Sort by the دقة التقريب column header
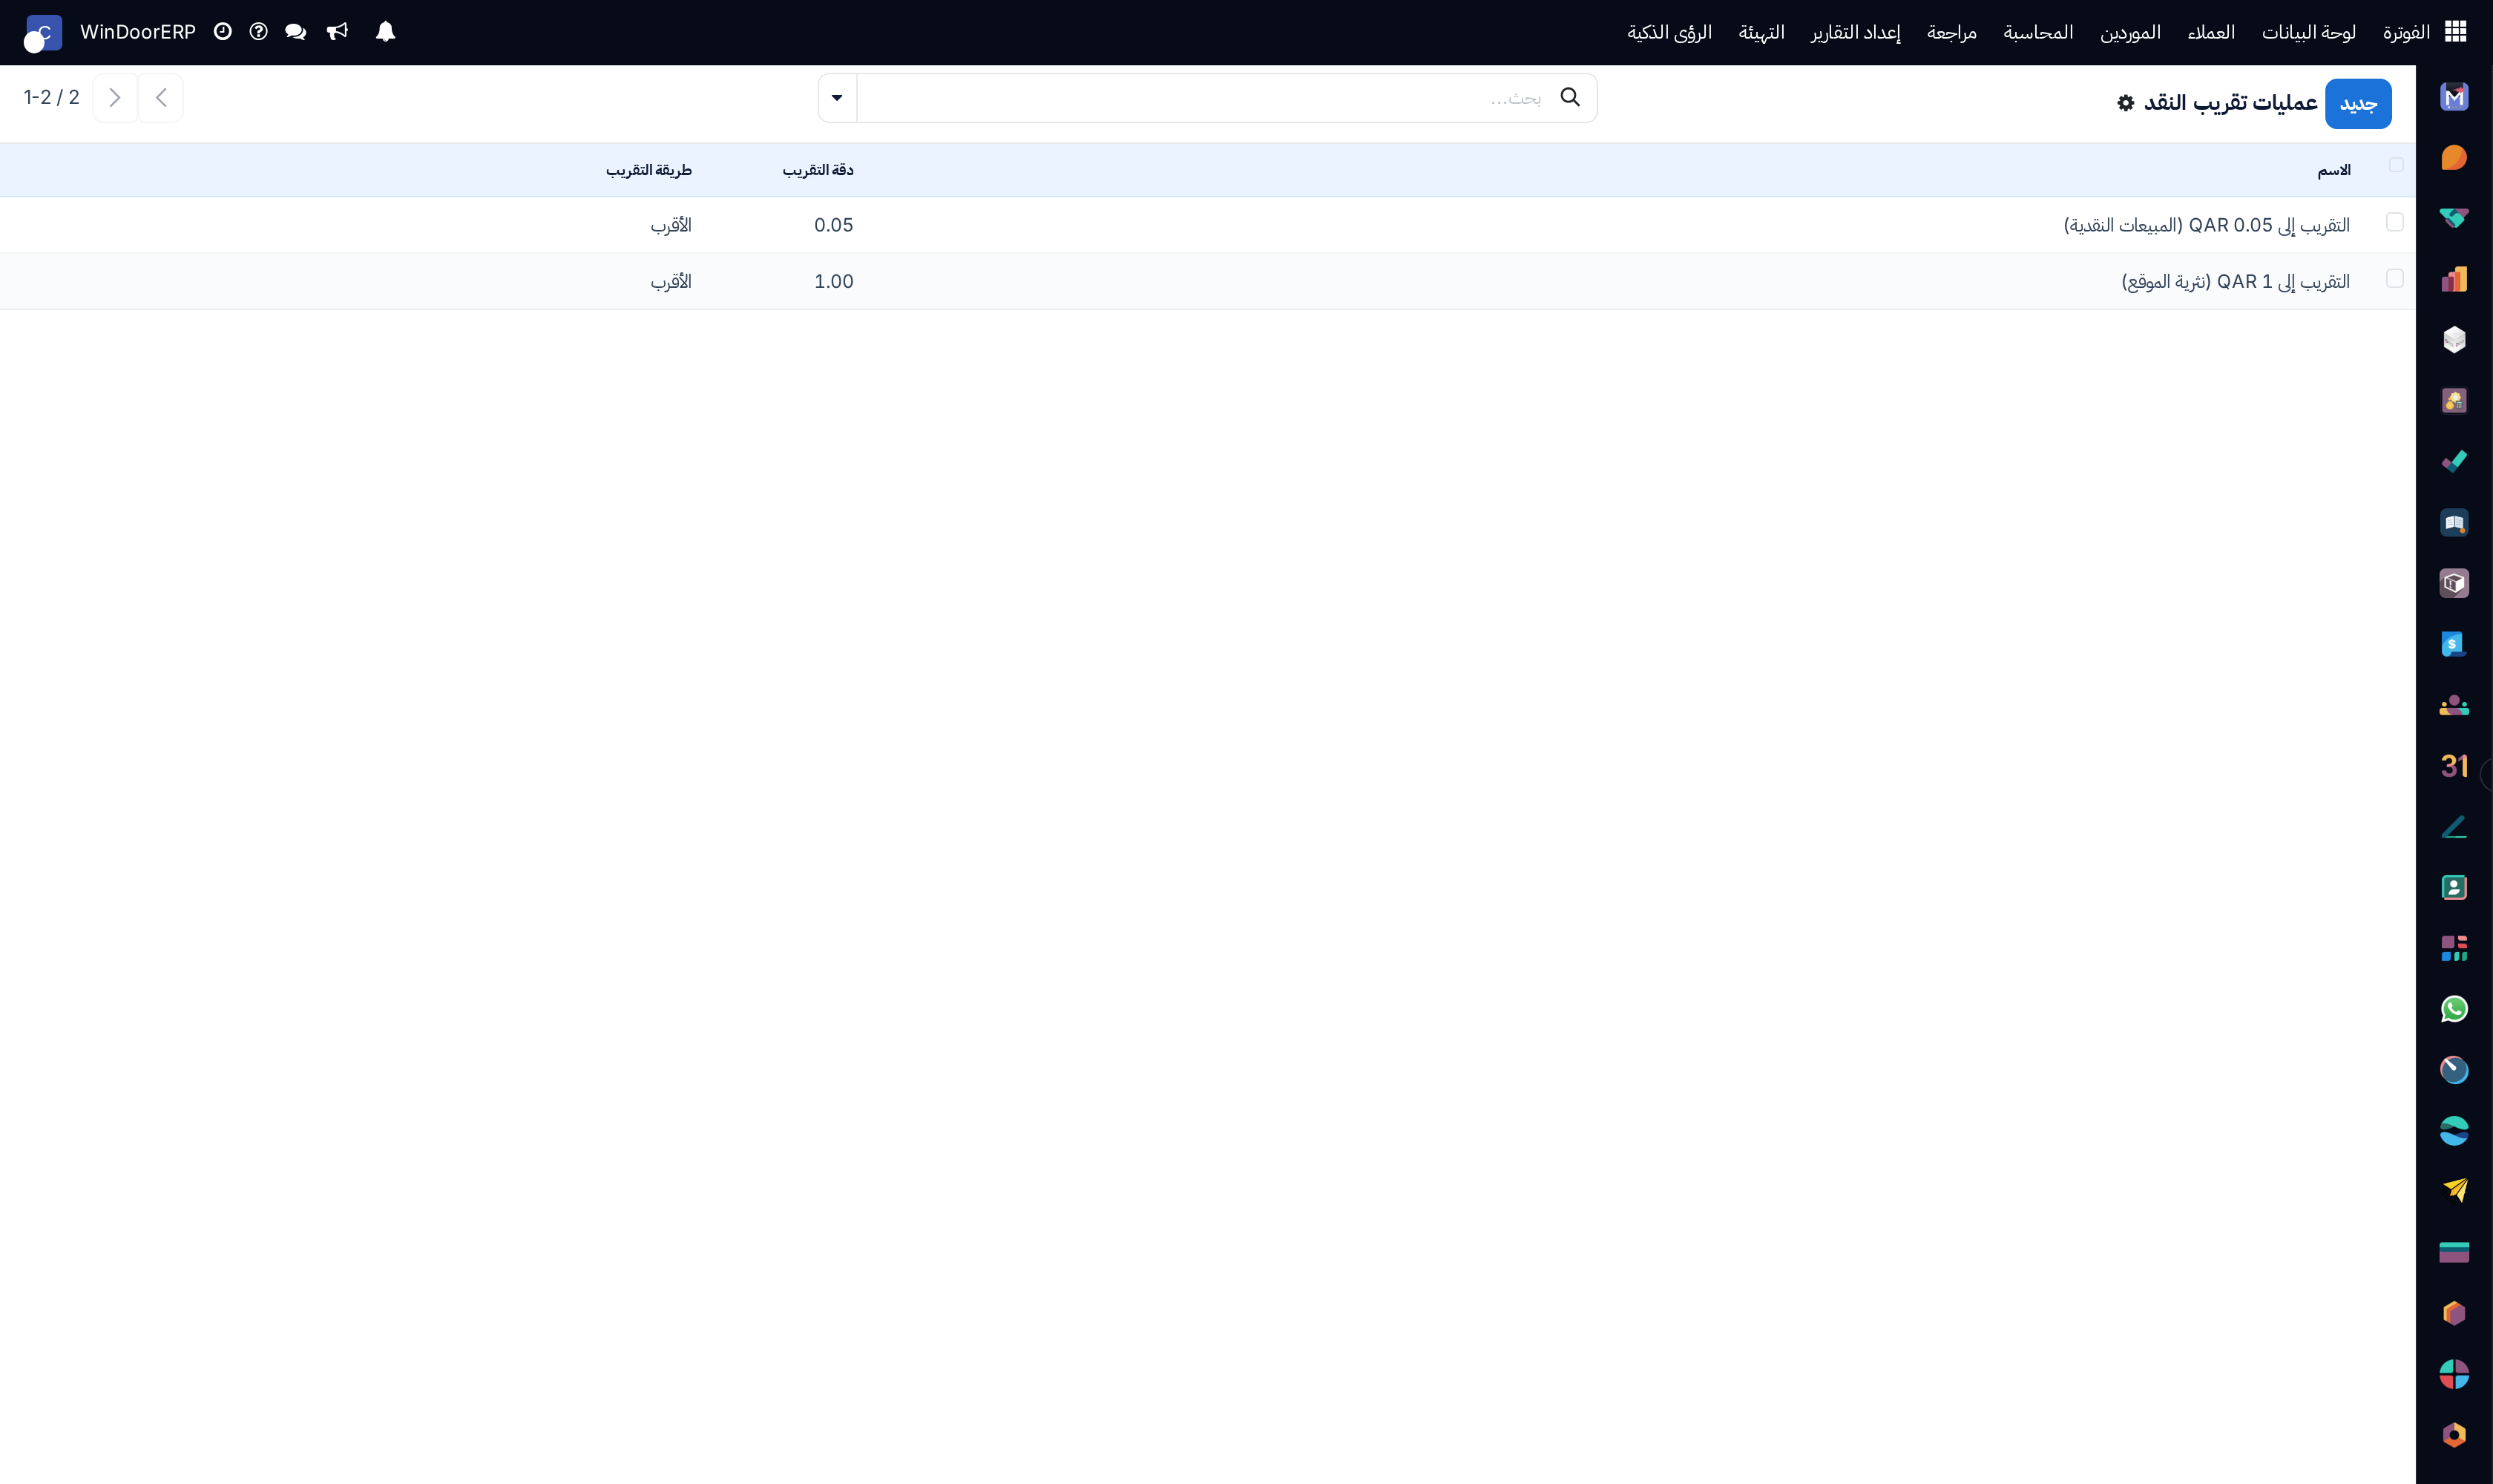This screenshot has width=2493, height=1484. click(x=818, y=170)
